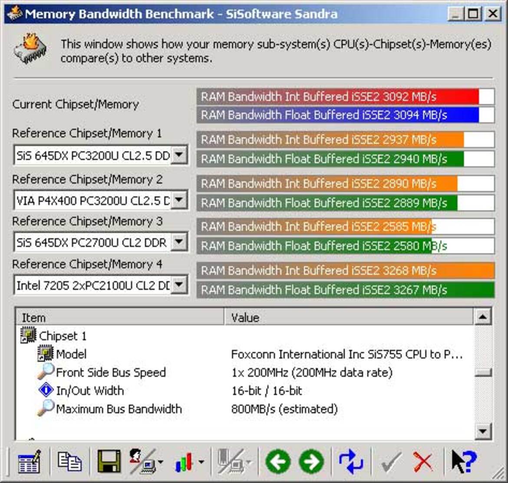This screenshot has width=508, height=483.
Task: Click the Value column header
Action: coord(349,317)
